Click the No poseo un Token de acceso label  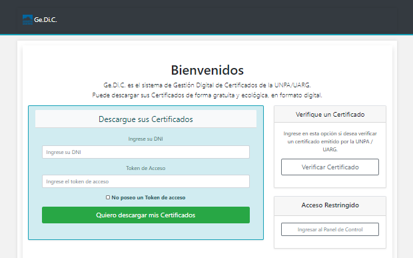[x=149, y=197]
